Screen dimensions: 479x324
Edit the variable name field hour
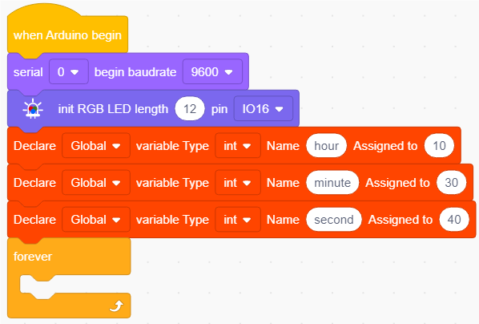326,146
